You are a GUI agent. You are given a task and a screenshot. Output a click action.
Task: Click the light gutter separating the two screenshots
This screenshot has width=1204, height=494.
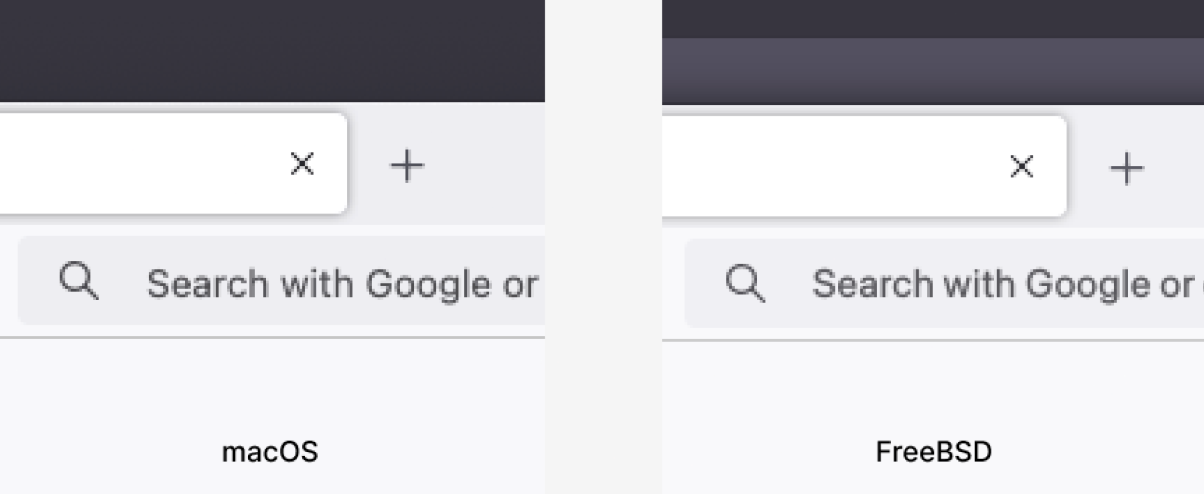(x=604, y=247)
